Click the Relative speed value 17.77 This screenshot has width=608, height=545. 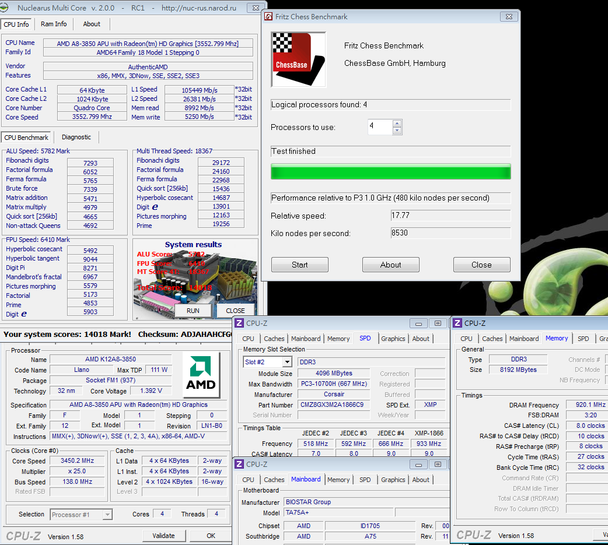[x=450, y=215]
